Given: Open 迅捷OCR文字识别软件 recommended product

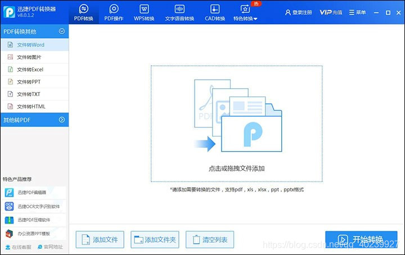Looking at the screenshot, I should click(35, 206).
